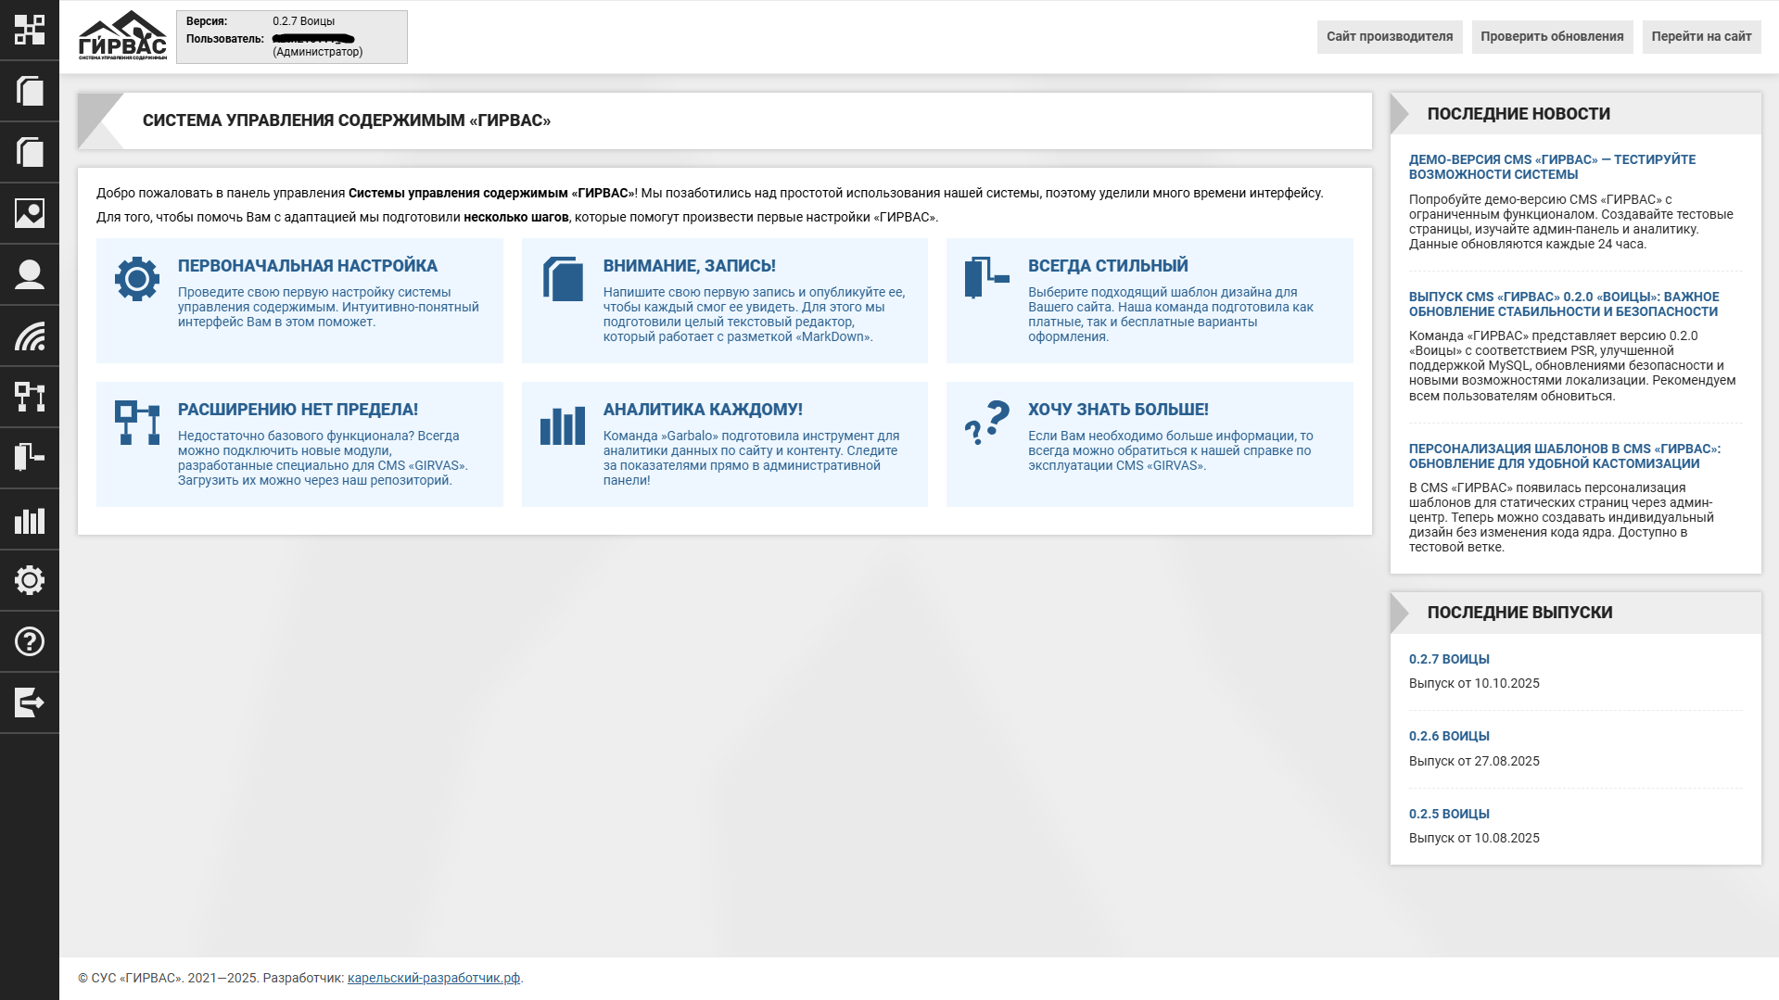The image size is (1779, 1000).
Task: Open settings gear in sidebar
Action: click(30, 580)
